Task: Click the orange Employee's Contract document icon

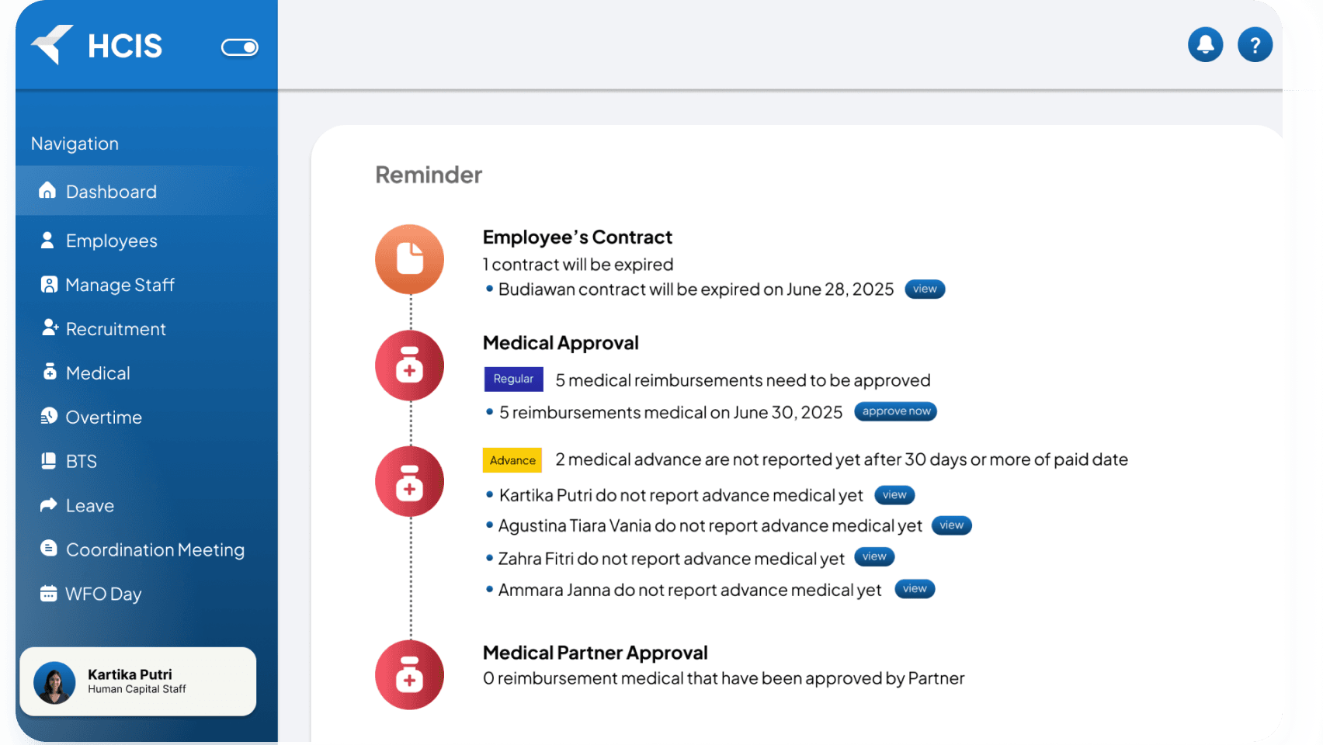Action: (x=409, y=259)
